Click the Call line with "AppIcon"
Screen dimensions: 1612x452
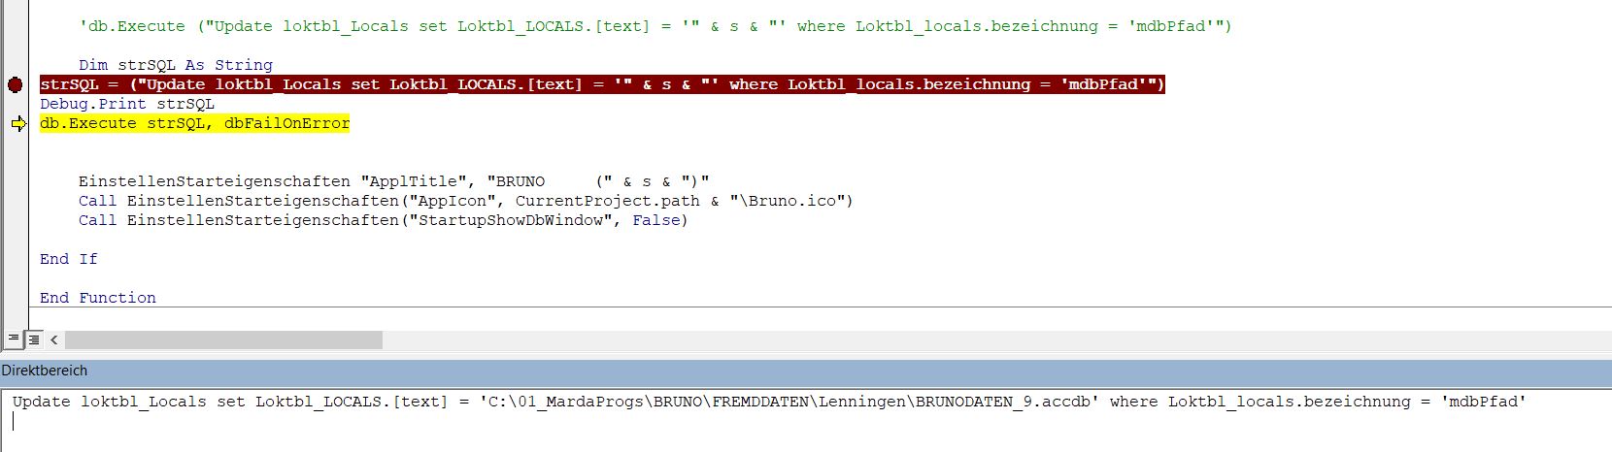coord(466,201)
